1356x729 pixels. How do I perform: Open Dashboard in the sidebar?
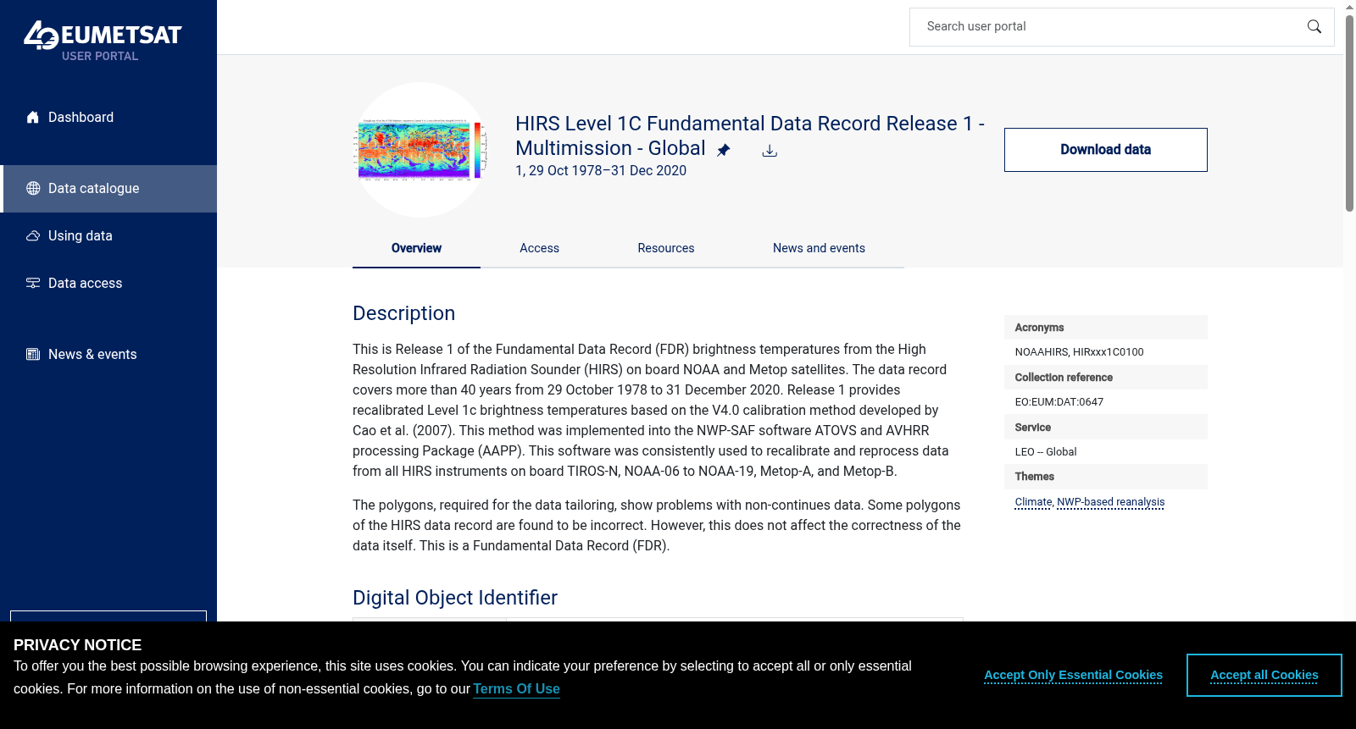(108, 118)
